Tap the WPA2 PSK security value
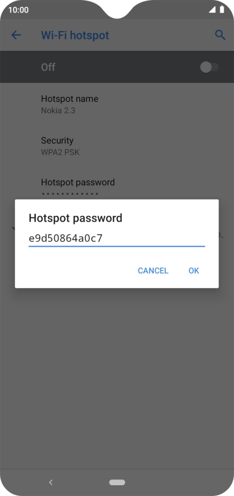 tap(60, 153)
